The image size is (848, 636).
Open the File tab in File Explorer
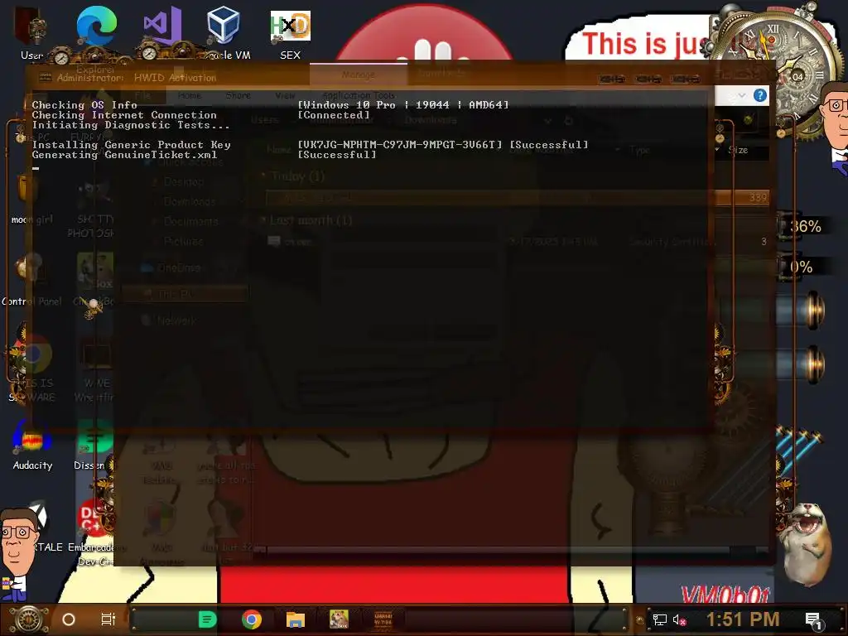[142, 95]
